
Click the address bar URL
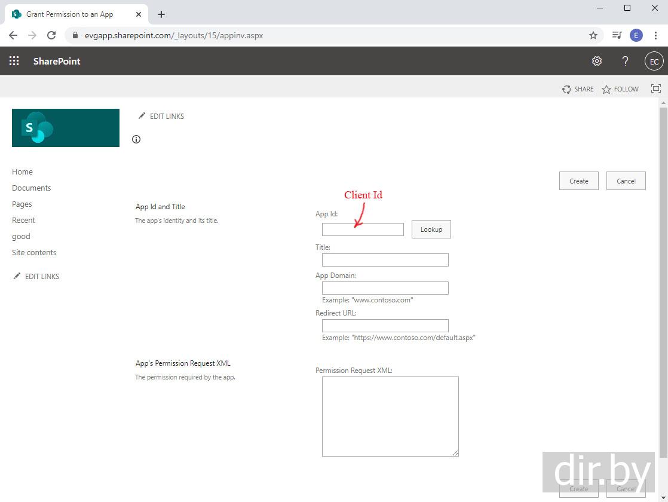pos(174,35)
